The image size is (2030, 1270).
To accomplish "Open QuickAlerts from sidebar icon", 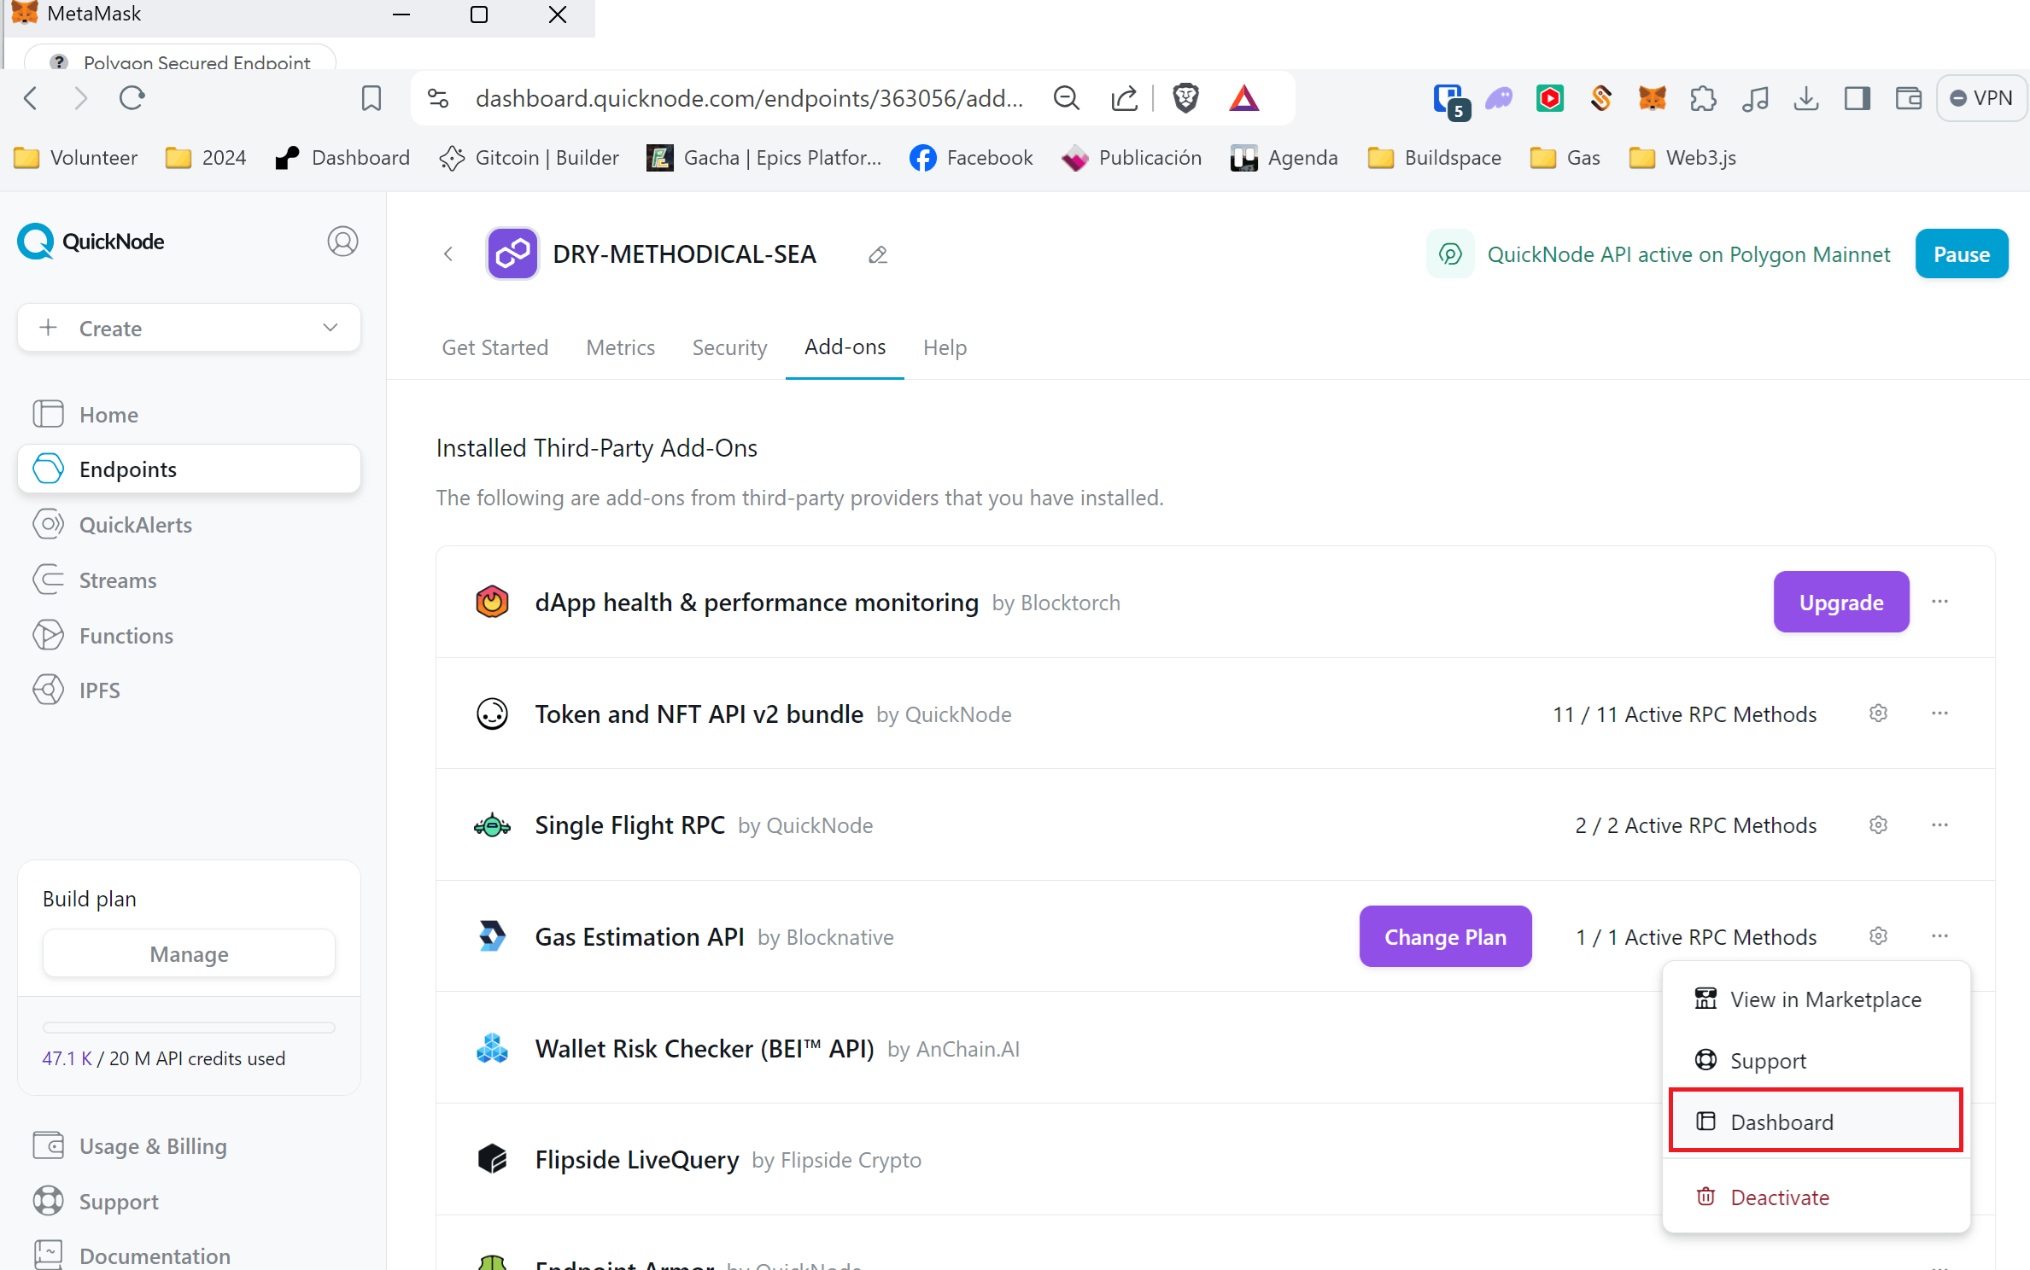I will point(49,524).
